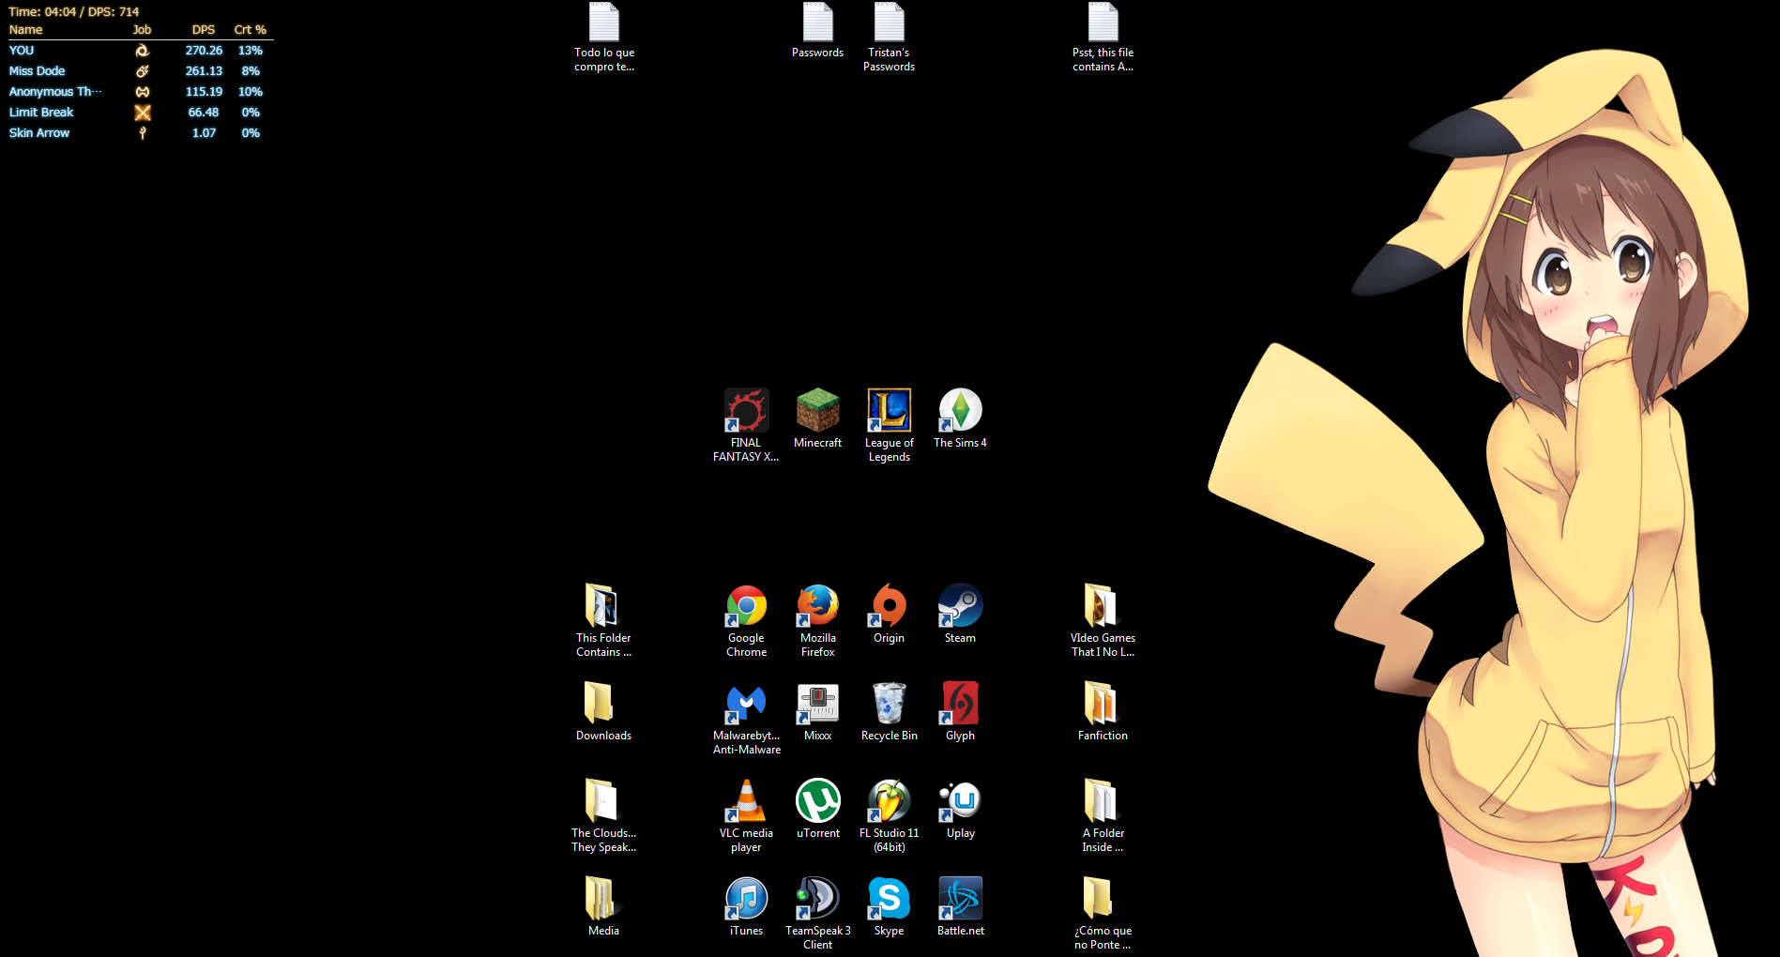Open Mozilla Firefox shortcut
1780x957 pixels.
[817, 620]
